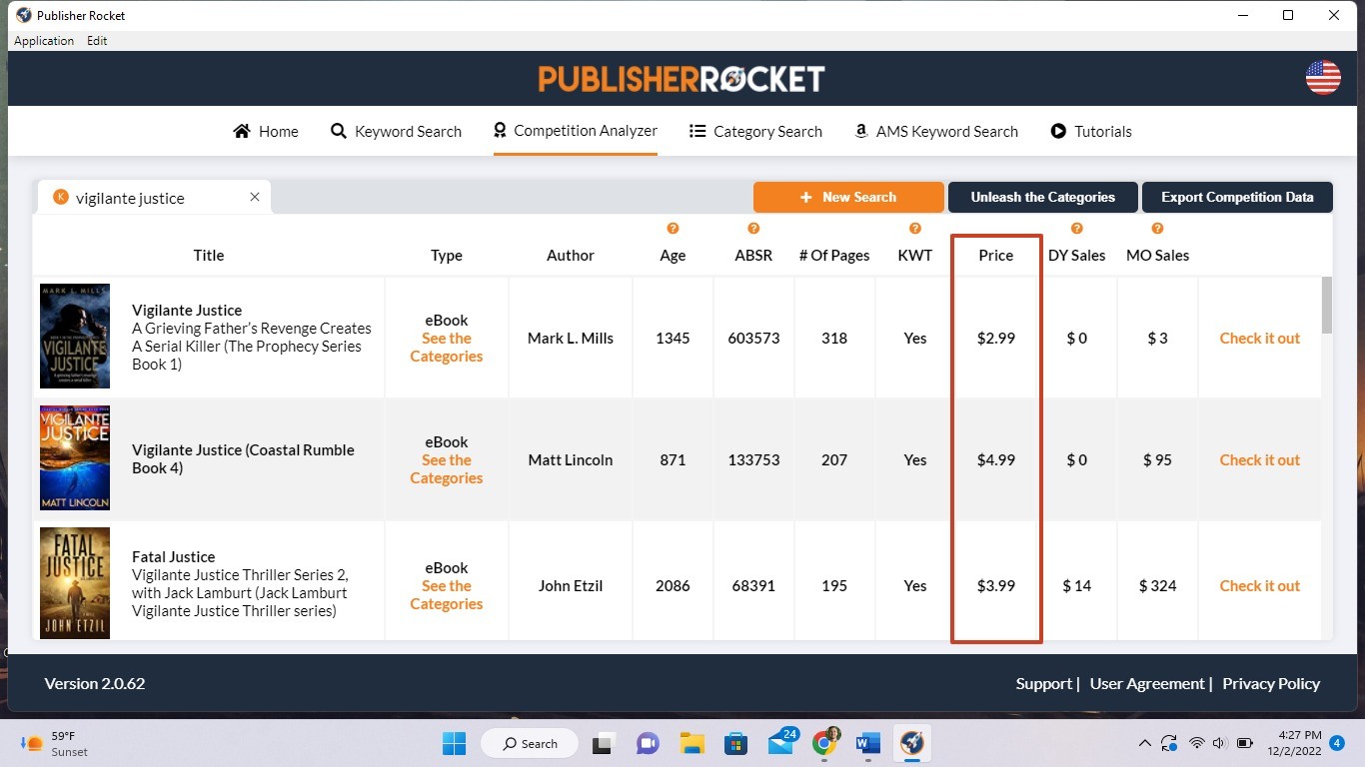Click 'Check it out' for Fatal Justice
1365x767 pixels.
(x=1259, y=585)
